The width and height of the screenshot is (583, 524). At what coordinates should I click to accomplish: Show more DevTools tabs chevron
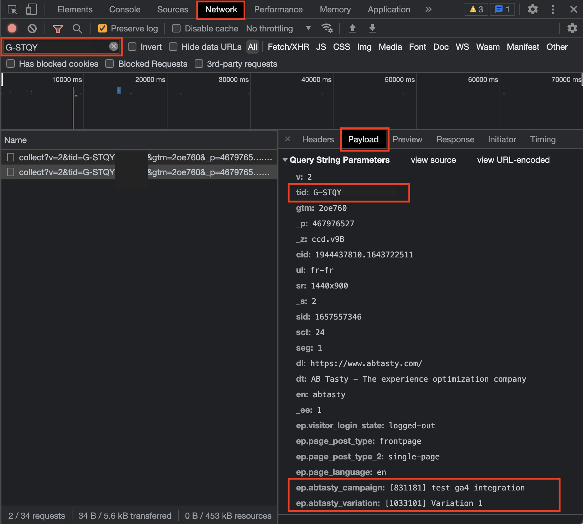[x=428, y=10]
